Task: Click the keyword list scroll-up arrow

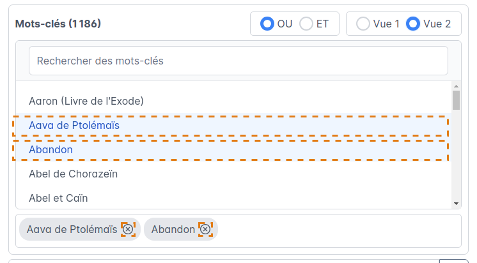Action: click(456, 86)
